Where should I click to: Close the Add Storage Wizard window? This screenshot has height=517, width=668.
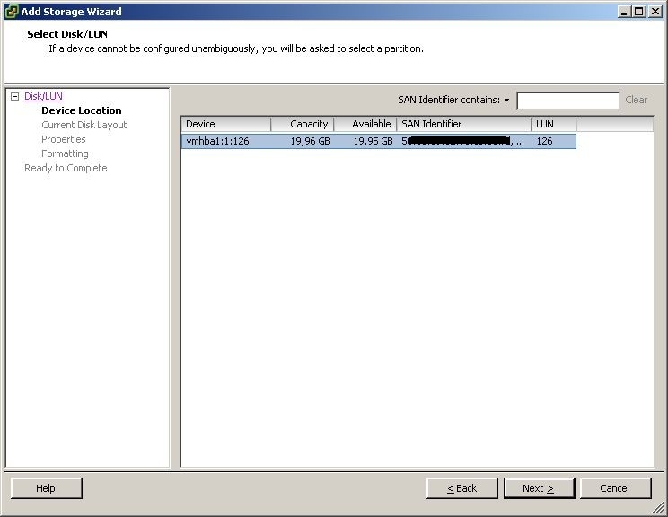(655, 12)
